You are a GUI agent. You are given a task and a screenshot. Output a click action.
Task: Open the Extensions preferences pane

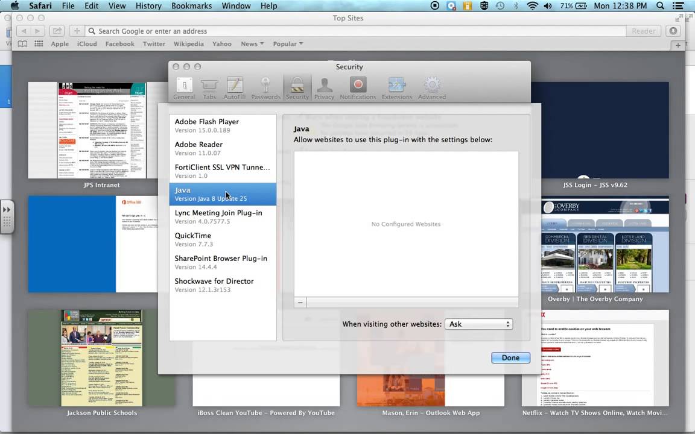point(397,88)
